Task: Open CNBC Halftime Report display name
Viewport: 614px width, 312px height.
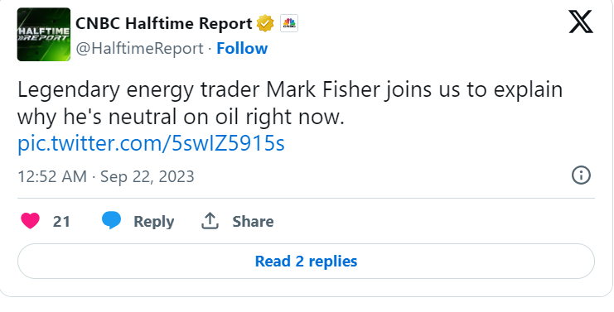Action: pyautogui.click(x=164, y=23)
